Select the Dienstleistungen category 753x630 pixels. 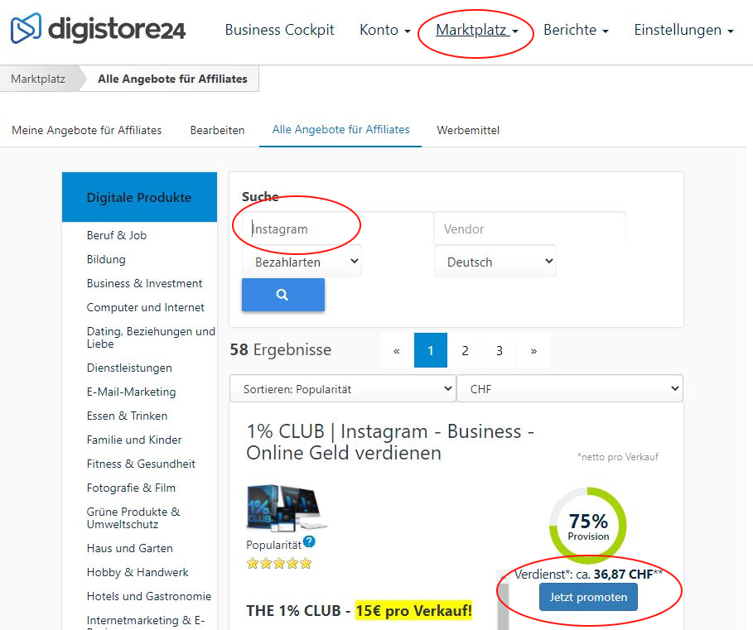point(129,368)
